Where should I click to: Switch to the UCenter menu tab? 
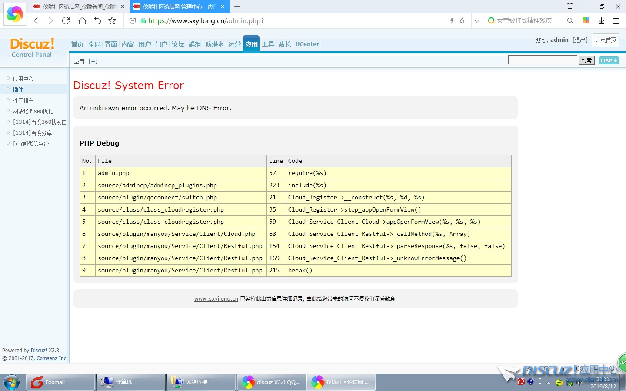pyautogui.click(x=307, y=44)
